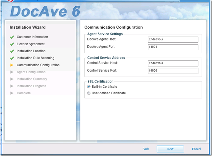Click the DocAve 6 logo banner
Image resolution: width=212 pixels, height=156 pixels.
pos(45,11)
